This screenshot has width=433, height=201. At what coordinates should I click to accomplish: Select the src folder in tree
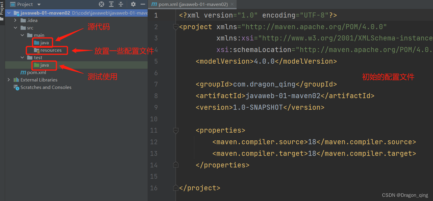pyautogui.click(x=30, y=28)
